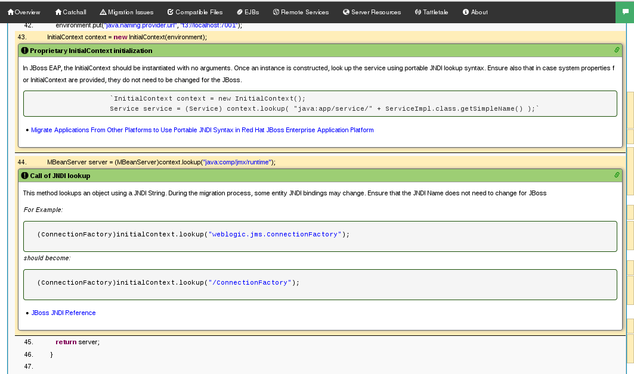Go to the Remote Services tab
The width and height of the screenshot is (634, 374).
tap(301, 12)
